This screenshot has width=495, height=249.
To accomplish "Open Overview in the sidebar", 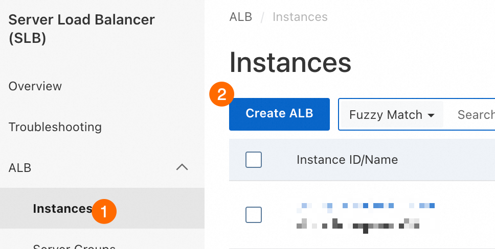I will coord(35,86).
